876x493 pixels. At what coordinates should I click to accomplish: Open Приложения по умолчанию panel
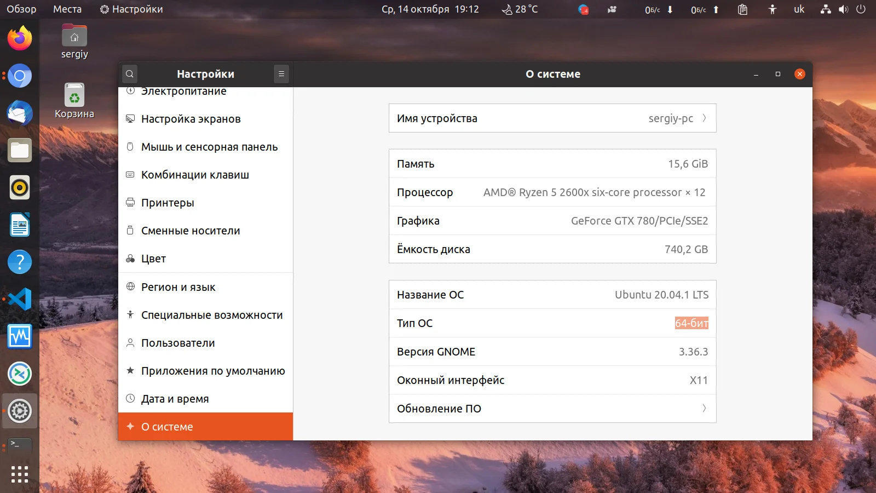(x=206, y=371)
